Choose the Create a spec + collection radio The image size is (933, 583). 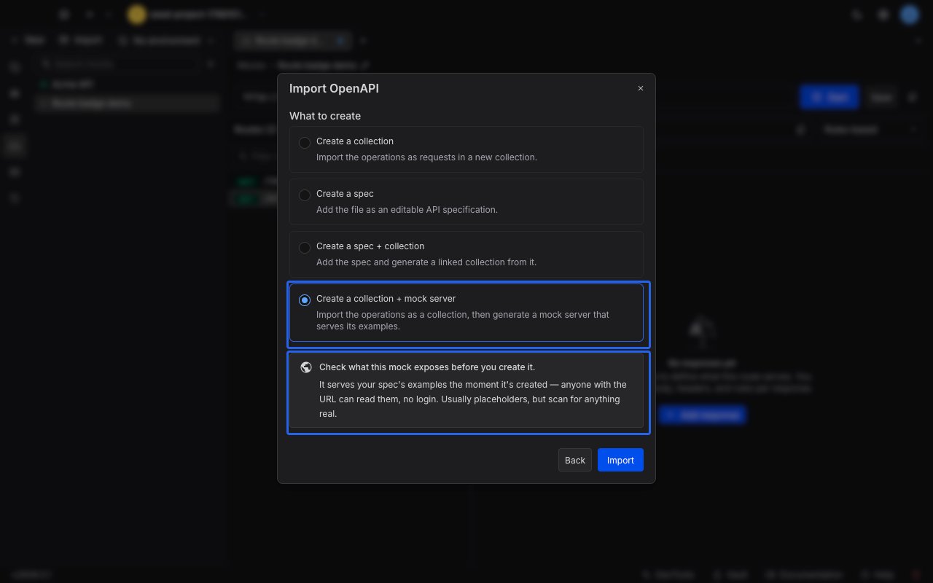click(x=305, y=248)
